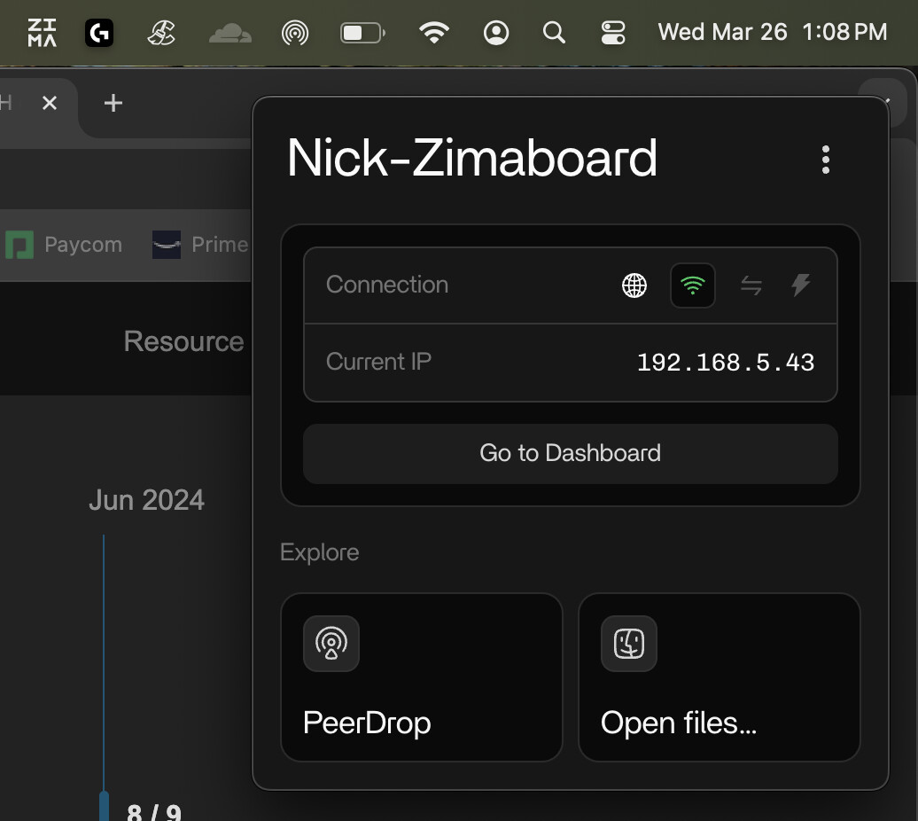
Task: Click the Finder face icon in Open files
Action: pyautogui.click(x=629, y=644)
